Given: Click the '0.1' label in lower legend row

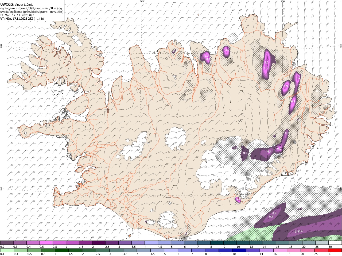Looking at the screenshot, I should pyautogui.click(x=2, y=254).
